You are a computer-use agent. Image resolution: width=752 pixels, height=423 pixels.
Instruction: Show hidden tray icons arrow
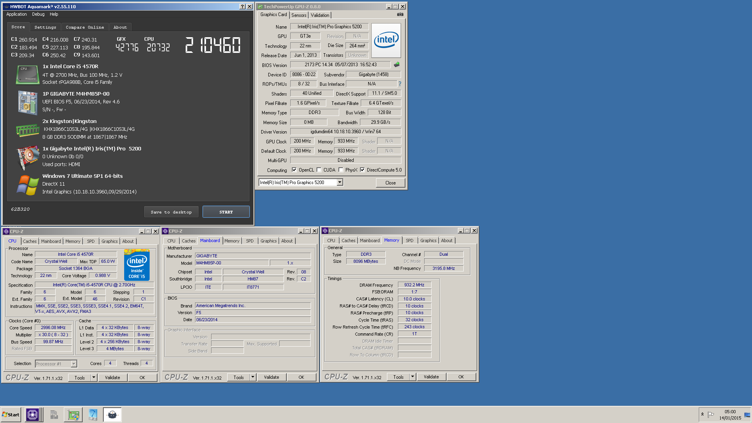pyautogui.click(x=702, y=414)
